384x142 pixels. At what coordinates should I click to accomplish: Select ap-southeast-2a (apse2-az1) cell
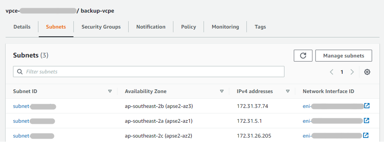coord(159,121)
